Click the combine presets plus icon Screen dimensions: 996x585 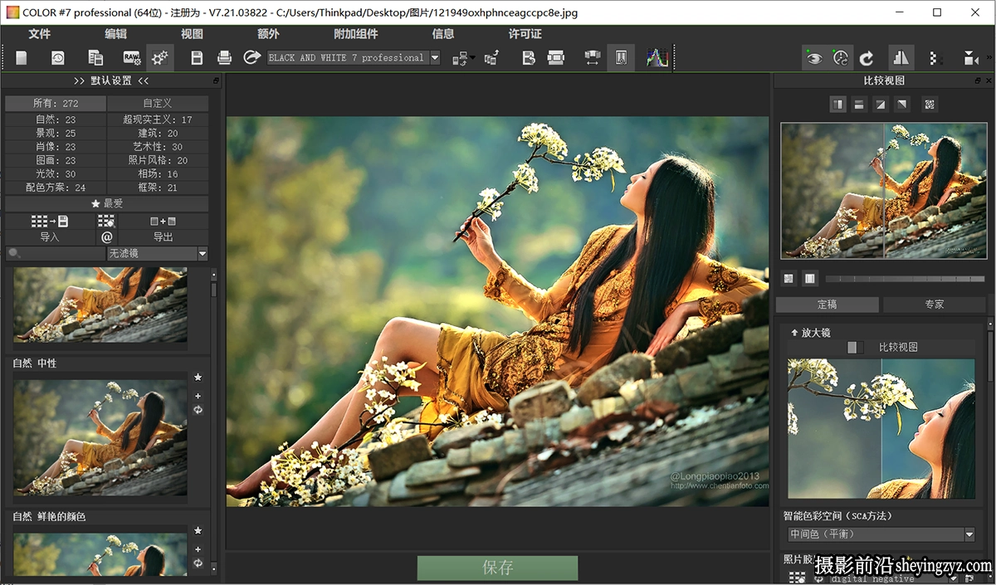(x=164, y=222)
